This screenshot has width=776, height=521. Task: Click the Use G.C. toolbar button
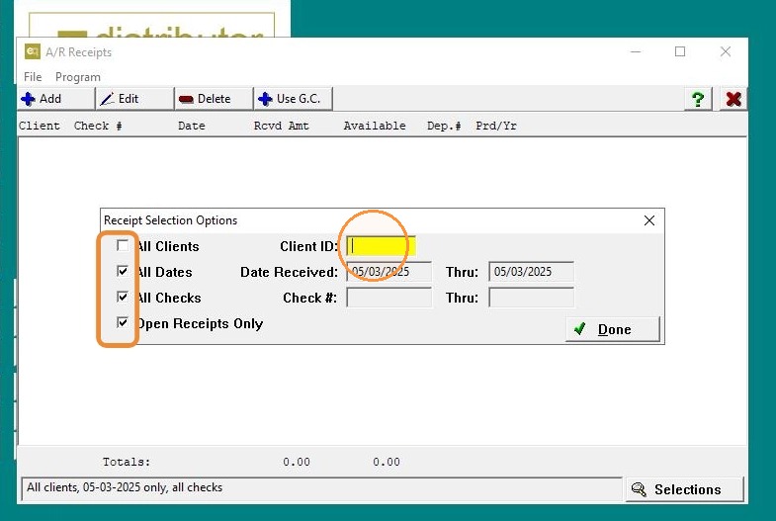click(293, 99)
